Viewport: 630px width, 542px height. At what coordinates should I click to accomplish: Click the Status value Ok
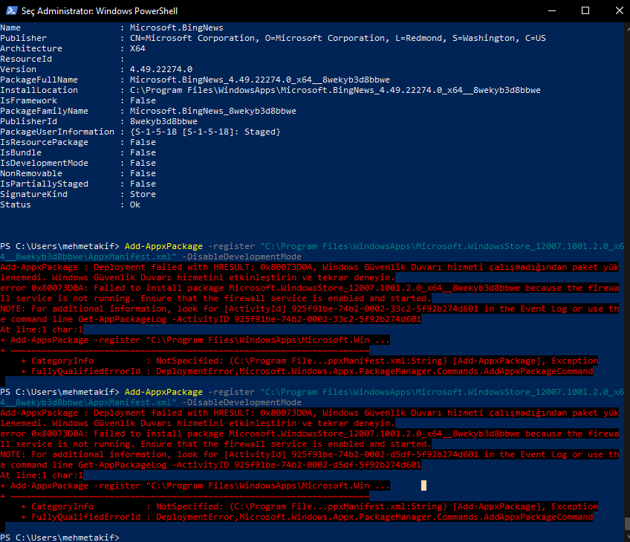[x=135, y=204]
